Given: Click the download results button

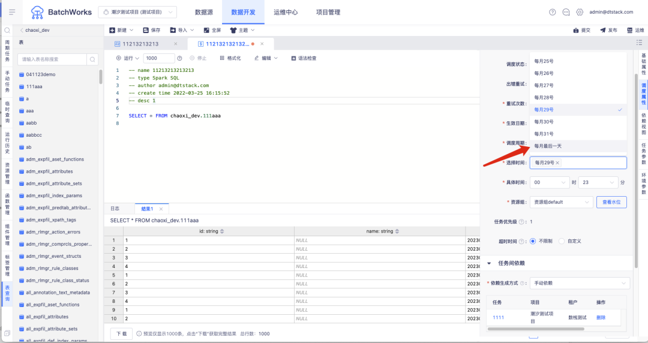Looking at the screenshot, I should 121,333.
